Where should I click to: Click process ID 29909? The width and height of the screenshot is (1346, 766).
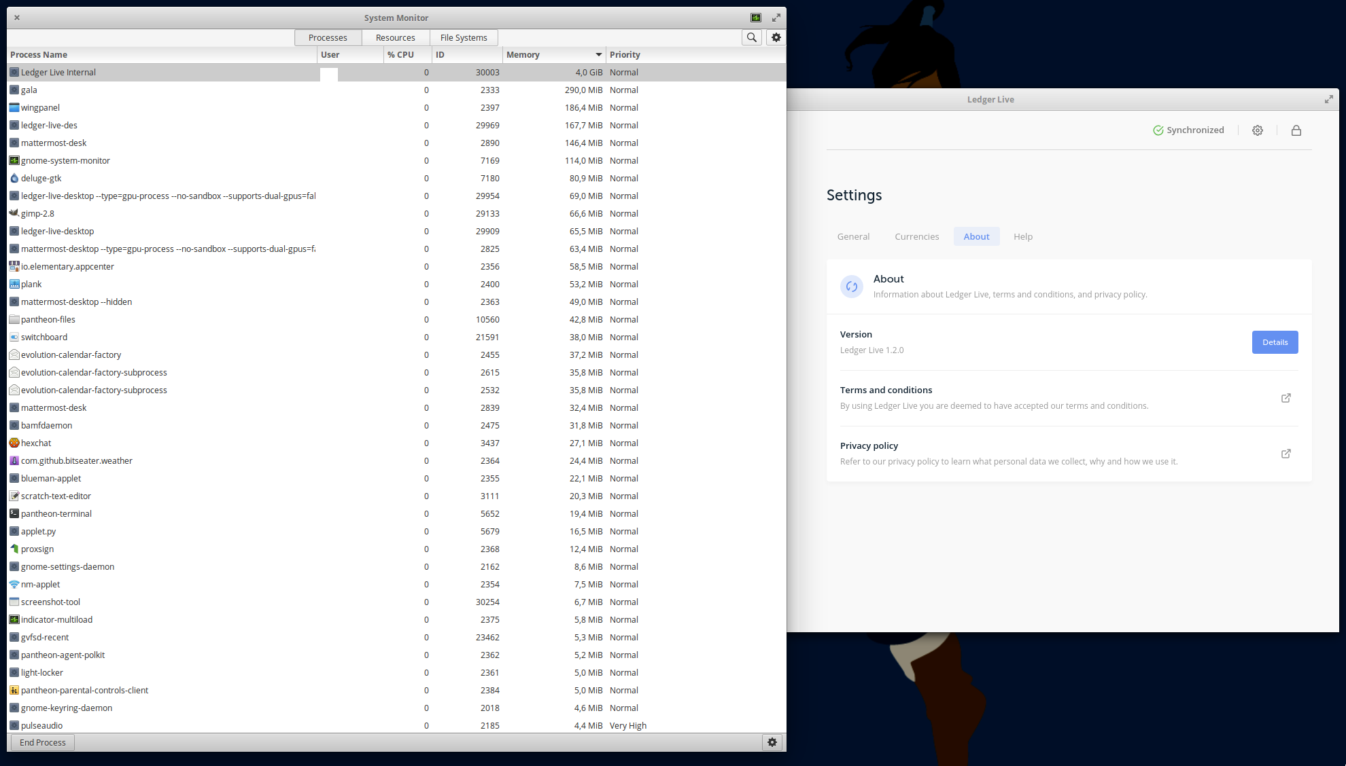click(487, 231)
